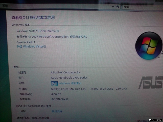This screenshot has height=122, width=163.
Task: Click the 系统 breadcrumb in the address bar
Action: (x=5, y=6)
